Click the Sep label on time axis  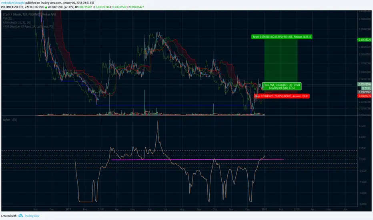199,210
